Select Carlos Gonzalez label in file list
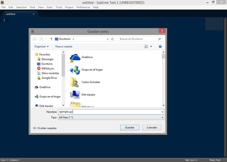227x162 pixels. (x=91, y=82)
